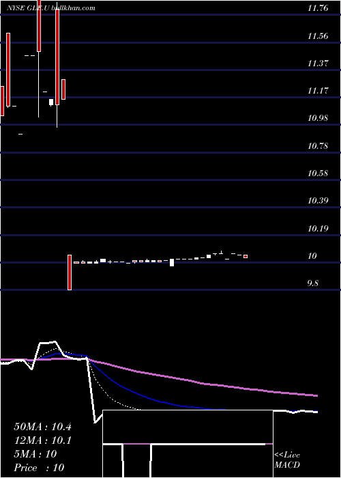
Task: Click the 50MA : 10.4 readout
Action: pyautogui.click(x=42, y=427)
